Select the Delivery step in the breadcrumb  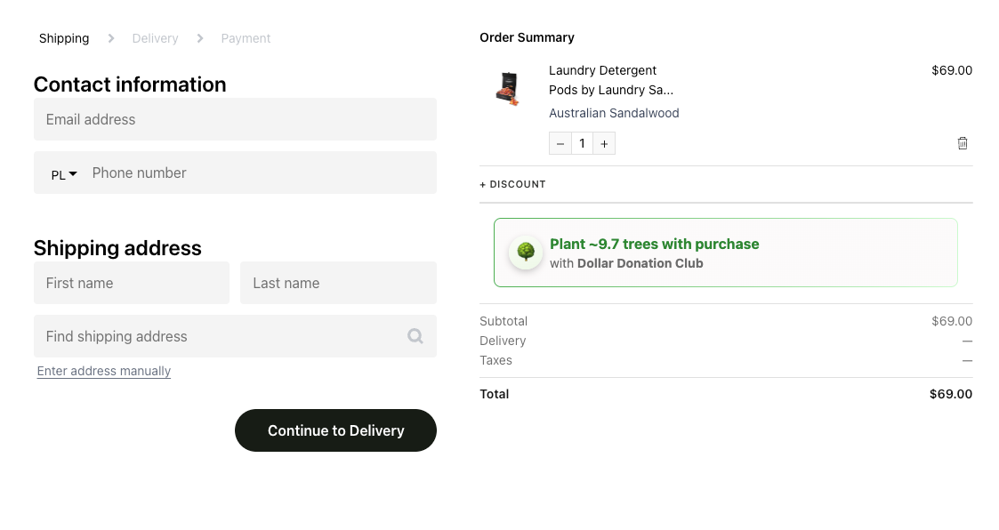(155, 38)
